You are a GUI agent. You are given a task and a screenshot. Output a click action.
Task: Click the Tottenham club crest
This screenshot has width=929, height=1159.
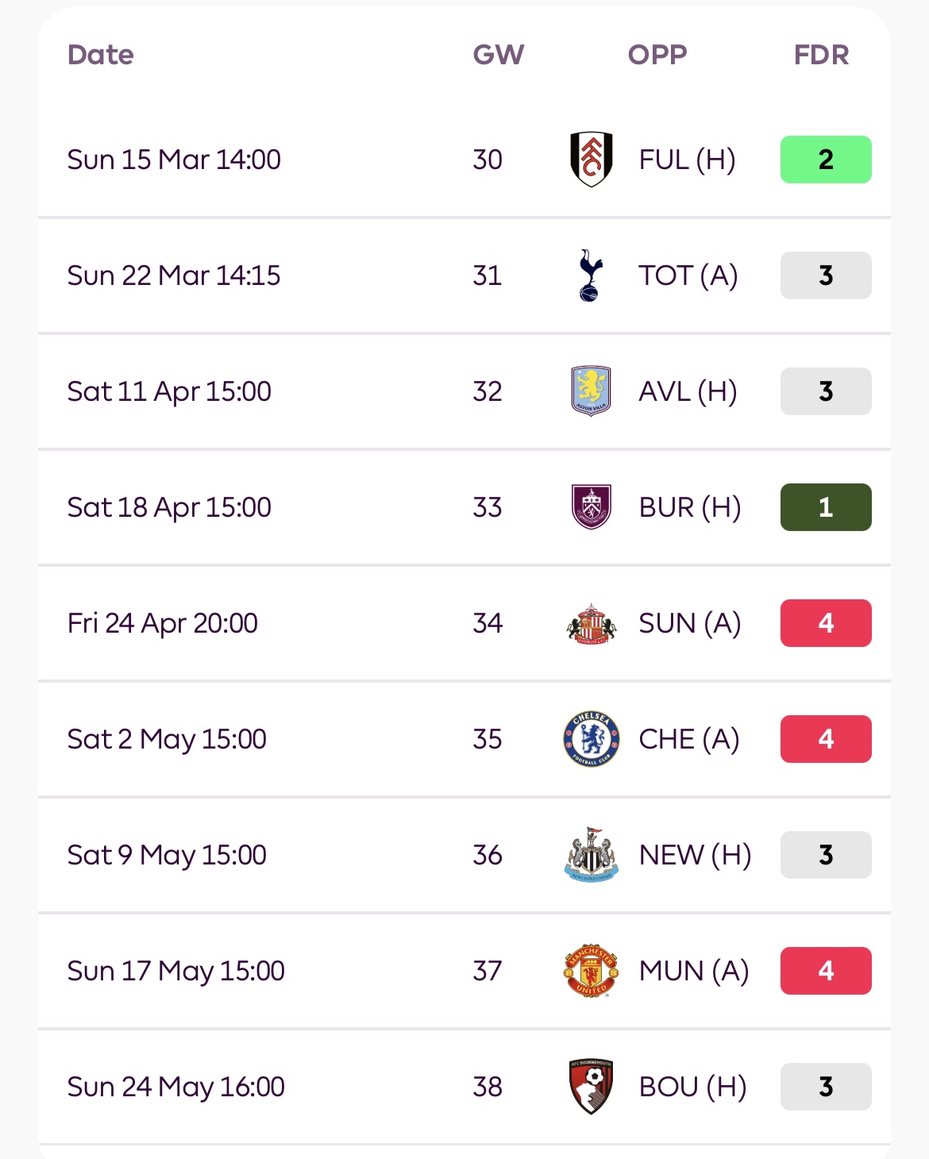click(591, 275)
